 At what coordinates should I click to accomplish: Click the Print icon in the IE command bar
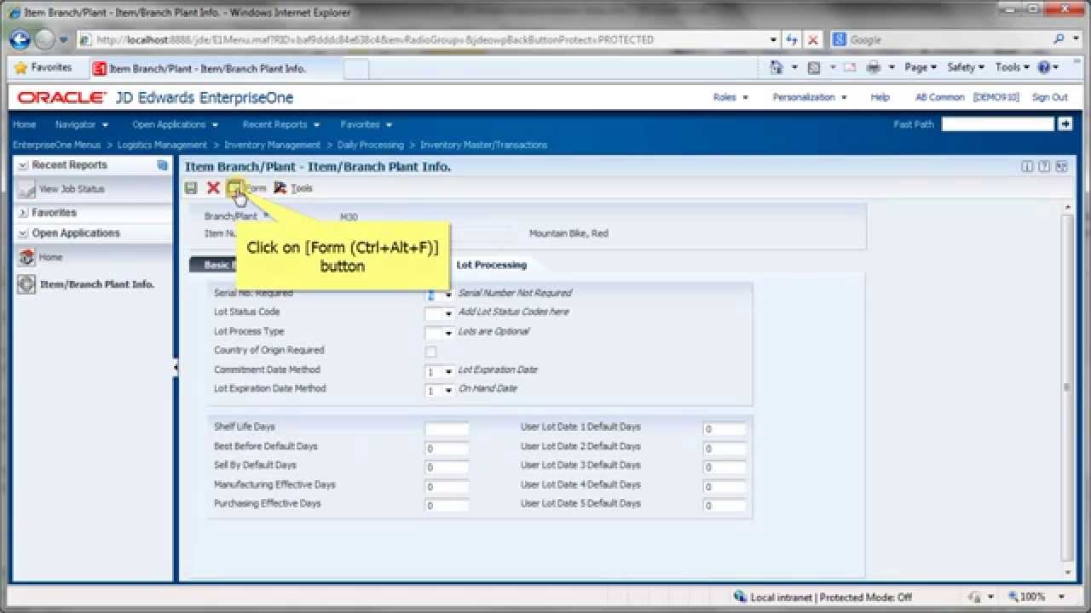874,67
